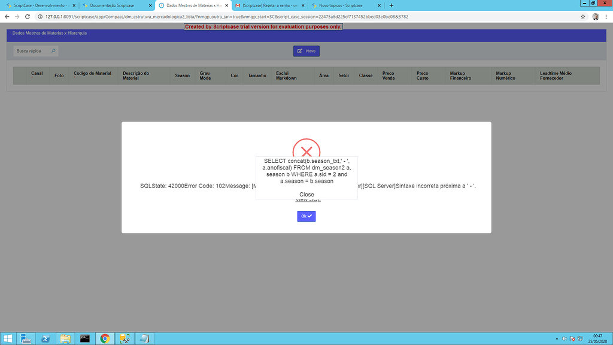The image size is (613, 345).
Task: Open the new tab plus button
Action: 392,6
